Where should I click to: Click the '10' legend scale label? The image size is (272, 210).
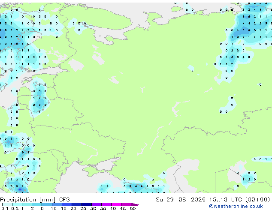(x=54, y=208)
